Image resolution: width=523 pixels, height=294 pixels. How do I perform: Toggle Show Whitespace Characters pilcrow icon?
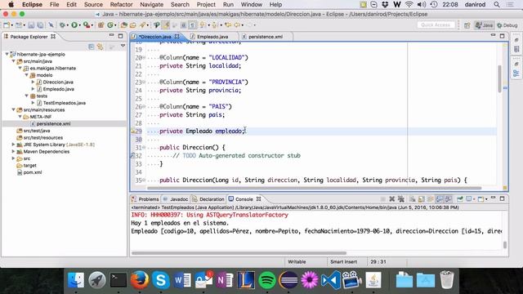(x=193, y=25)
